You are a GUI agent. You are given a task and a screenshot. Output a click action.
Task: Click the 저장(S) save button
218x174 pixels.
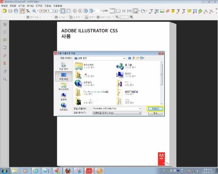tap(155, 109)
